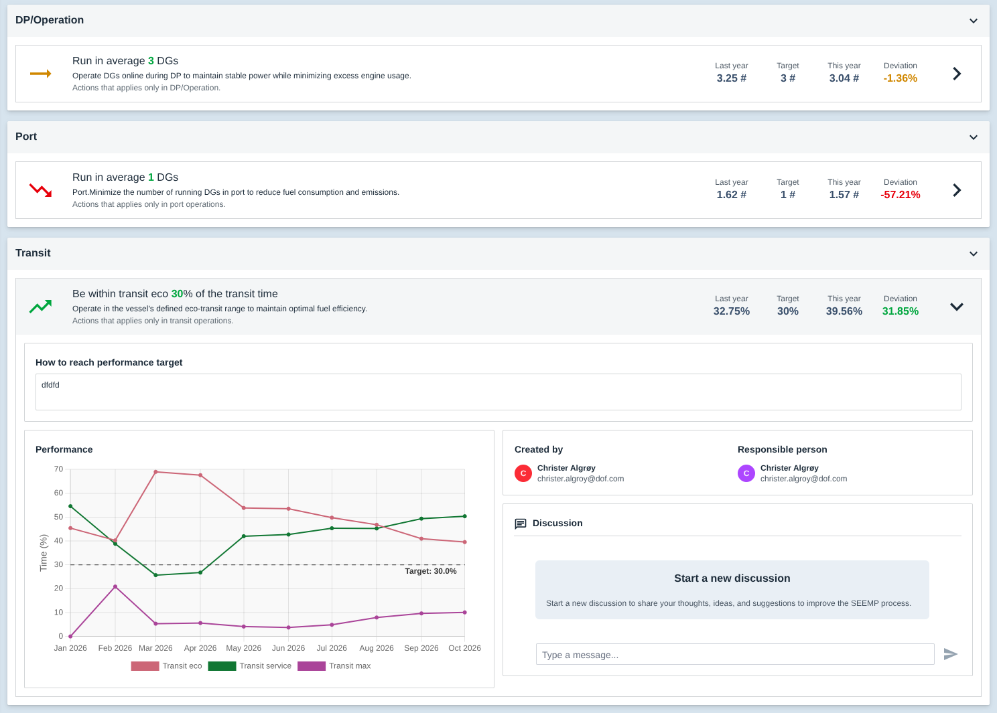Click the How to reach performance target textbox
Viewport: 997px width, 713px height.
498,392
